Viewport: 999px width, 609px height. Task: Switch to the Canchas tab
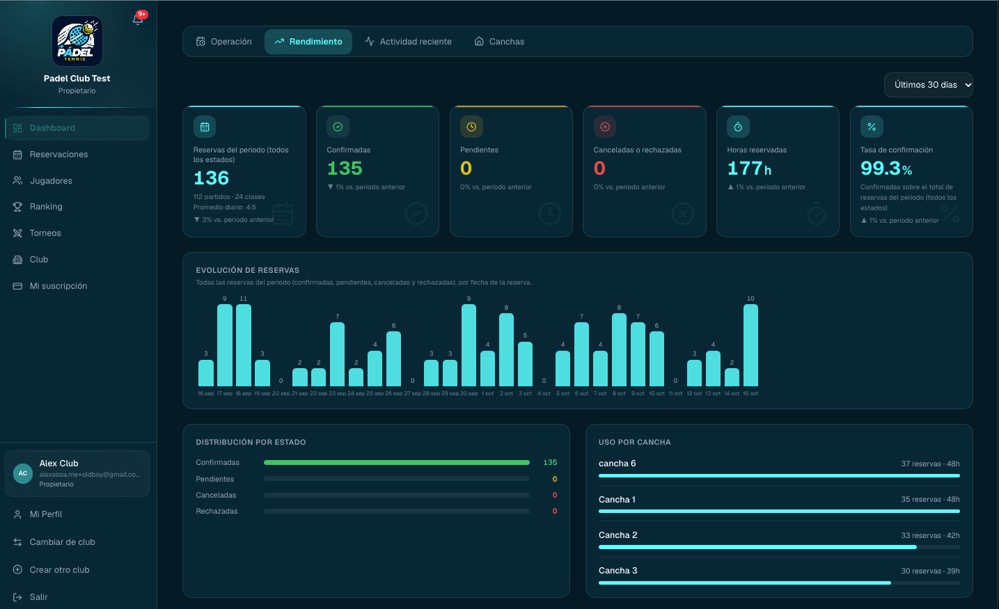[x=499, y=42]
